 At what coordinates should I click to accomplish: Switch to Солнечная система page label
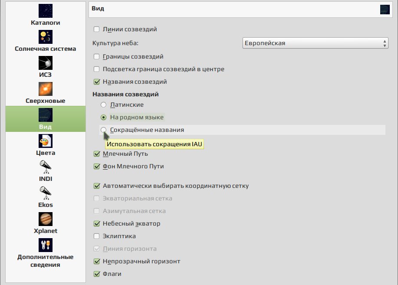point(46,49)
